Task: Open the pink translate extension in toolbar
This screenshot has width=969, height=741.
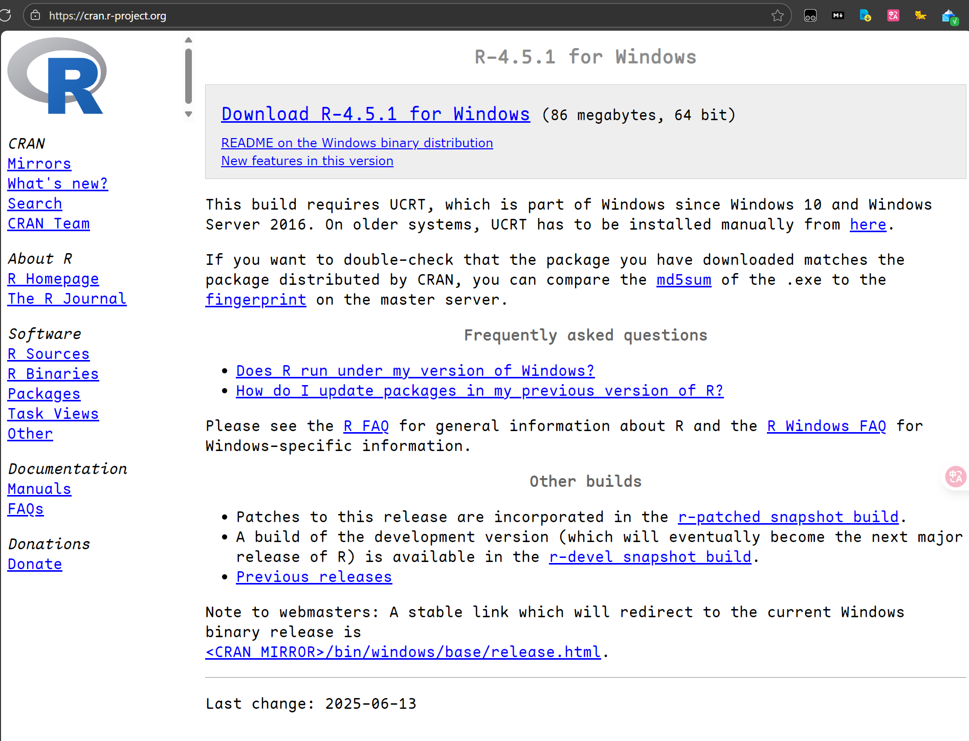Action: click(x=893, y=15)
